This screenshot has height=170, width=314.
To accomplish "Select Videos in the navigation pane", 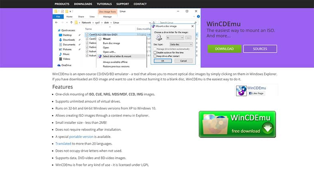I will click(67, 59).
